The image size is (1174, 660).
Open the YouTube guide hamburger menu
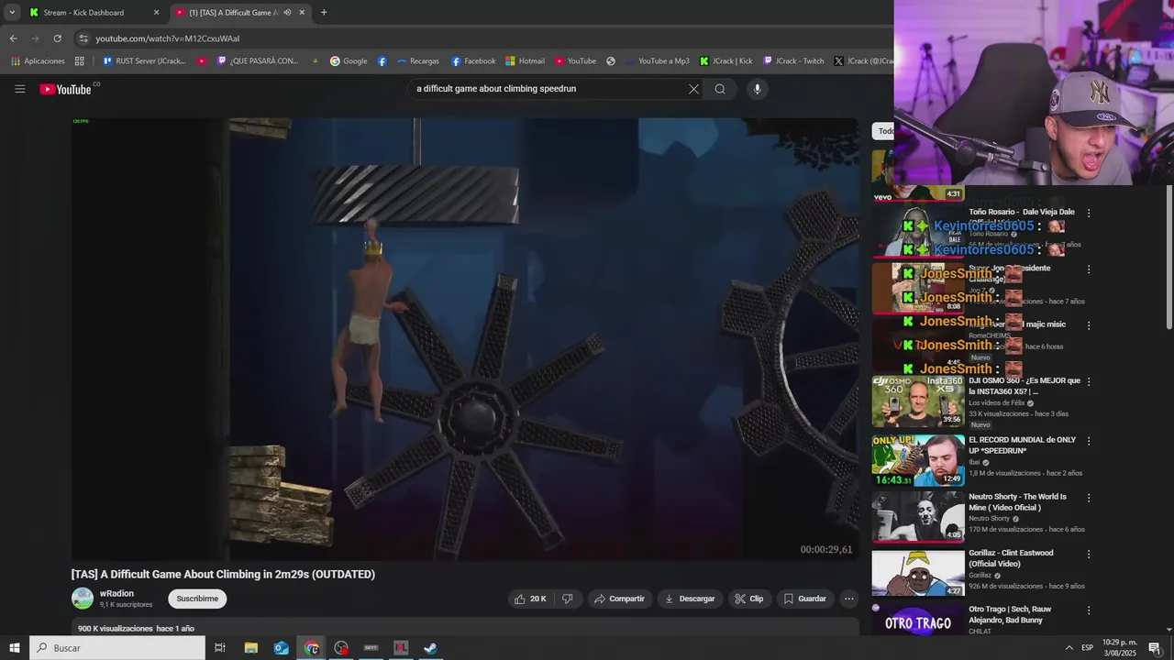coord(19,89)
